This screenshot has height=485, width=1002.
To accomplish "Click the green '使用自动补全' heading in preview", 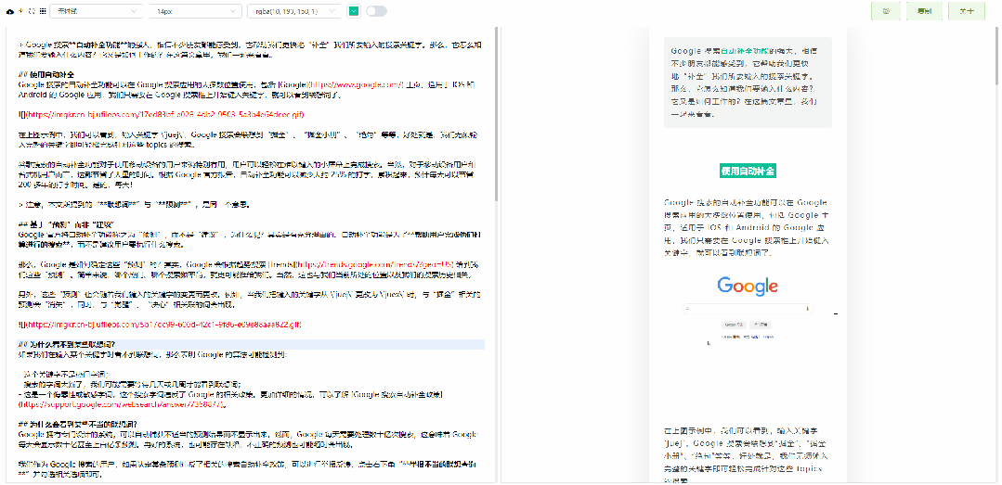I will (748, 171).
